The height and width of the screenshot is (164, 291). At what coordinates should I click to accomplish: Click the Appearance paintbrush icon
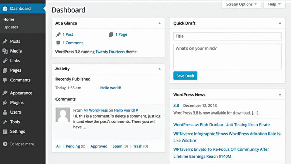[5, 93]
